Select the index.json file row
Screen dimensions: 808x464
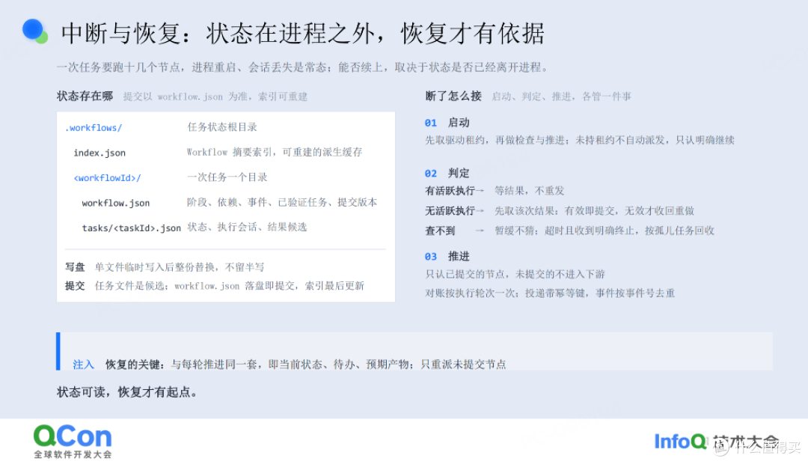click(226, 153)
